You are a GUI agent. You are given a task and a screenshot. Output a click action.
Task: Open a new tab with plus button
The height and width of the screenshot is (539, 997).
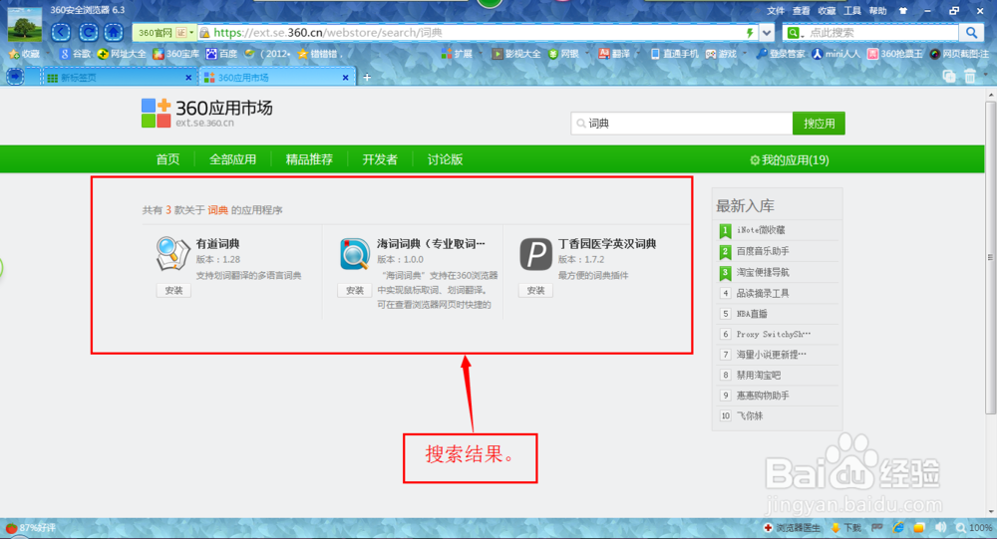pyautogui.click(x=367, y=77)
